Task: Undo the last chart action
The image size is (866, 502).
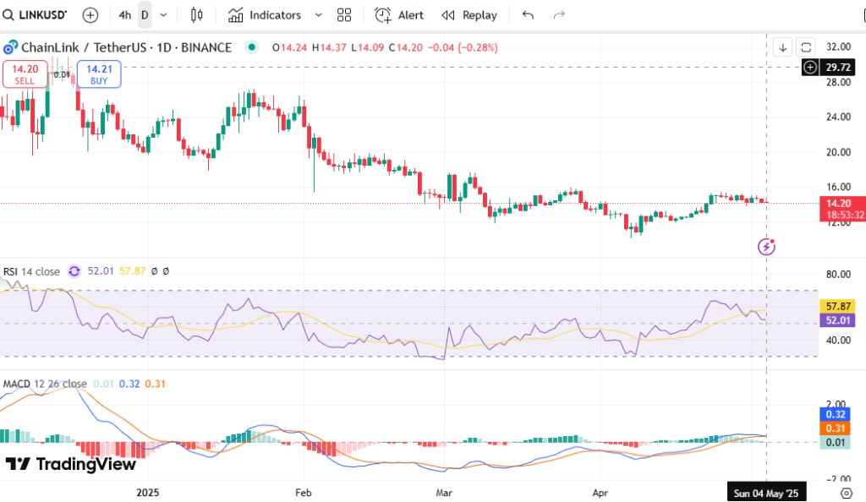Action: [528, 15]
